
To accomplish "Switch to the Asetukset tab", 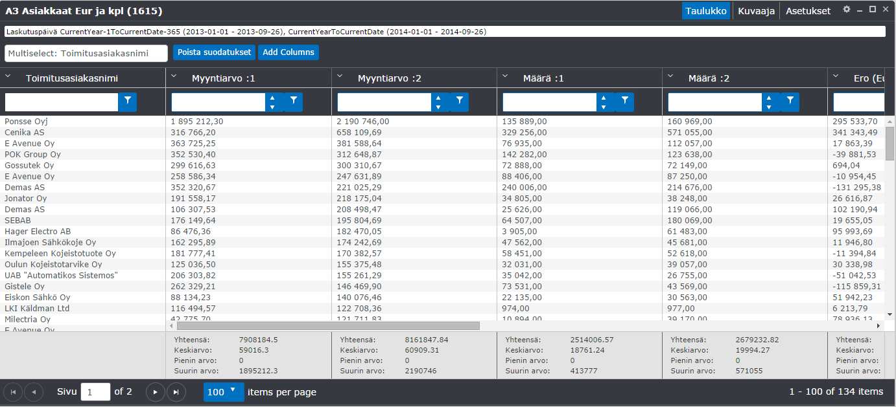I will point(808,11).
